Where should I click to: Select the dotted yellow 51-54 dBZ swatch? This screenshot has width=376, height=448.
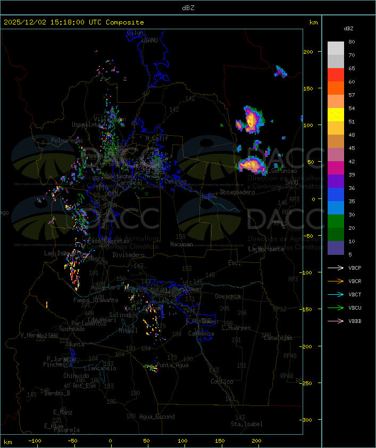click(x=336, y=114)
